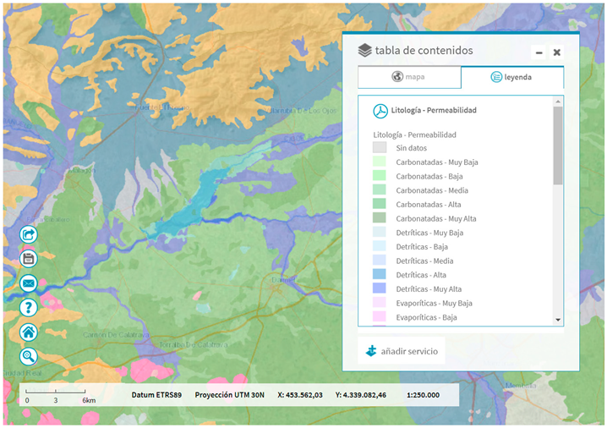The image size is (607, 428).
Task: Click the Evaporíticas - Muy Baja swatch
Action: click(380, 303)
